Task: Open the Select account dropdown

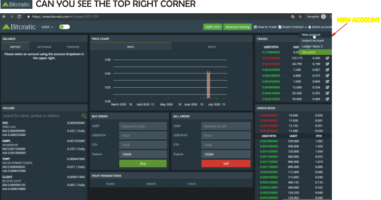Action: click(x=320, y=27)
